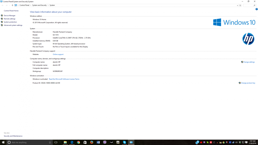This screenshot has height=145, width=258.
Task: Open Microsoft Word from taskbar
Action: pyautogui.click(x=98, y=142)
